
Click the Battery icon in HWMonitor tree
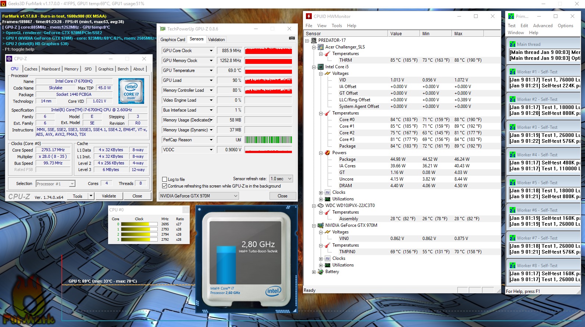coord(321,272)
